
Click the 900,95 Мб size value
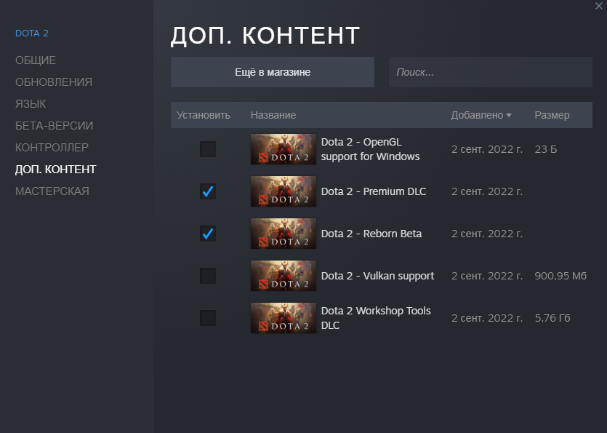pos(560,276)
